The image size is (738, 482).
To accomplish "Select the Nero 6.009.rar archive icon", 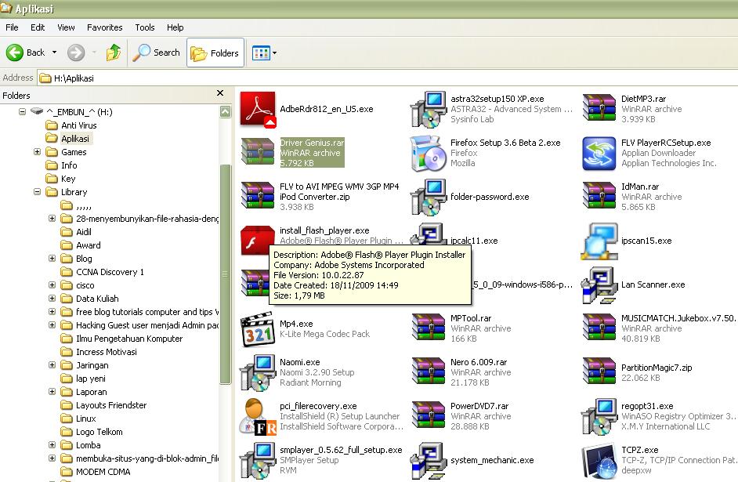I will point(429,371).
